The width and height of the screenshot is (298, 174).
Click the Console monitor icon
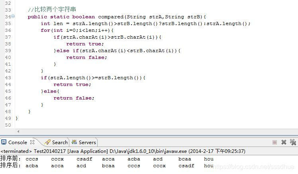[x=4, y=142]
